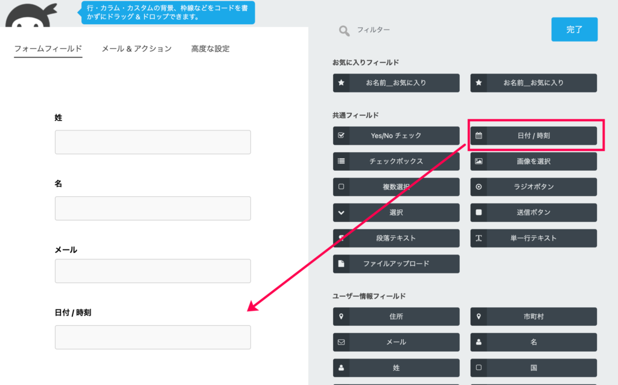Switch to the フォームフィールド tab

pyautogui.click(x=48, y=49)
